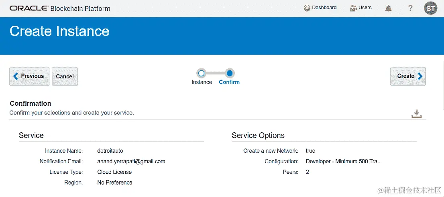Click instance name value detroitauto

pos(110,151)
